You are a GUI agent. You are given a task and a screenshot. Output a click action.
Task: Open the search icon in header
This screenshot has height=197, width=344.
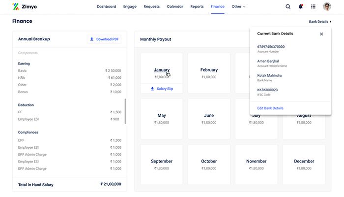click(288, 6)
